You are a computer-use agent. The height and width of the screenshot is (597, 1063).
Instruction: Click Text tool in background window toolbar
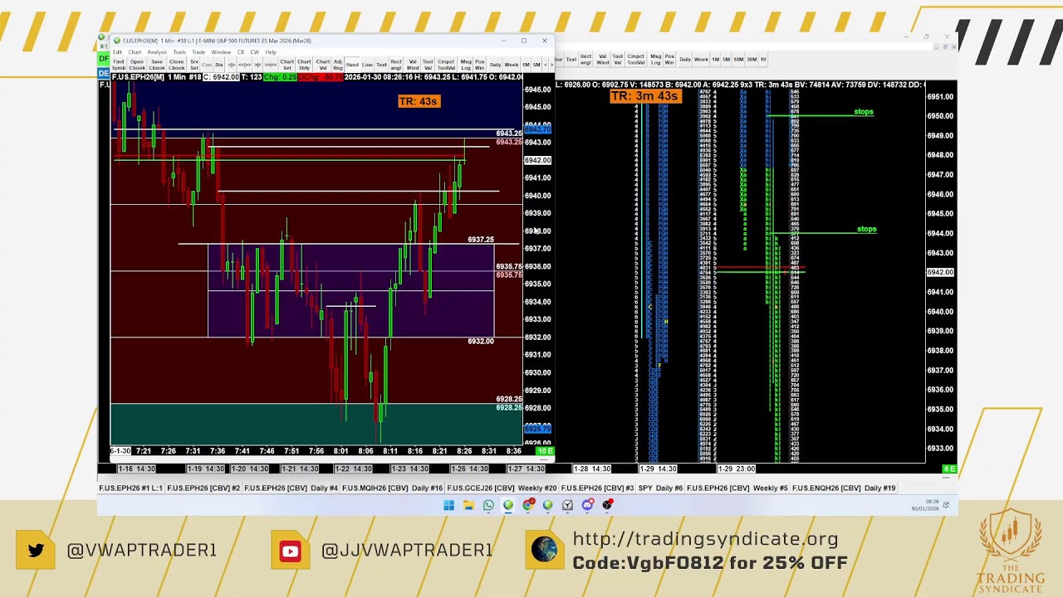tap(571, 59)
